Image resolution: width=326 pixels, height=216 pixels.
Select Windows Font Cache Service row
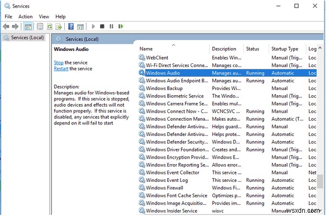(228, 195)
